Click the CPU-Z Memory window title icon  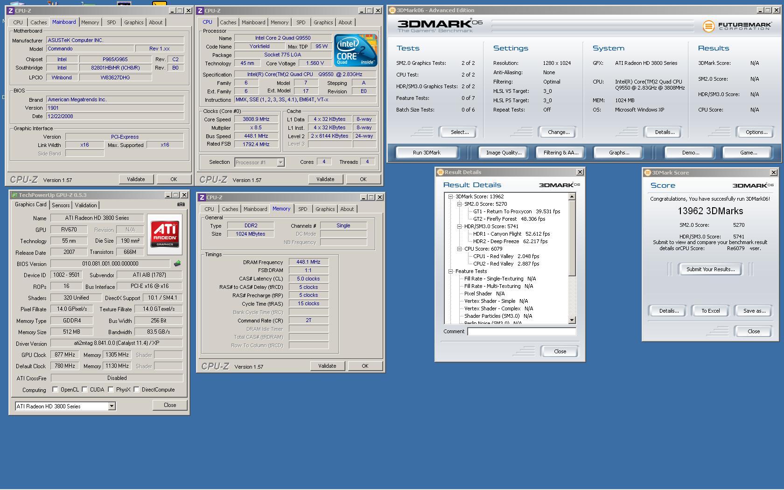pyautogui.click(x=202, y=197)
